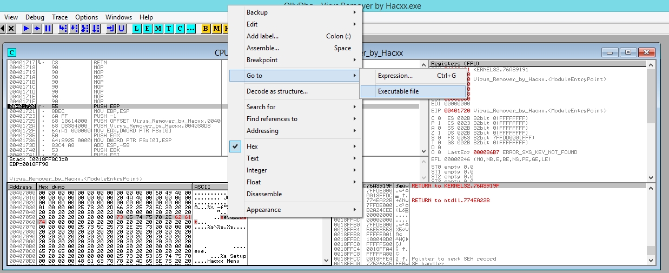The image size is (669, 273).
Task: Click RETURN to ntdll.774EA22B stack comment
Action: tap(451, 200)
